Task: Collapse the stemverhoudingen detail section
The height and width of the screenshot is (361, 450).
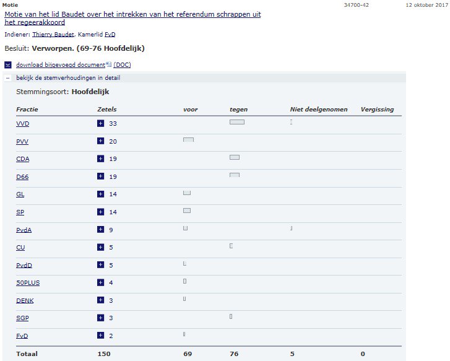Action: coord(8,78)
